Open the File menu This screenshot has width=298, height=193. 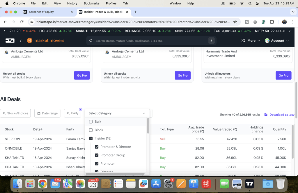(33, 3)
